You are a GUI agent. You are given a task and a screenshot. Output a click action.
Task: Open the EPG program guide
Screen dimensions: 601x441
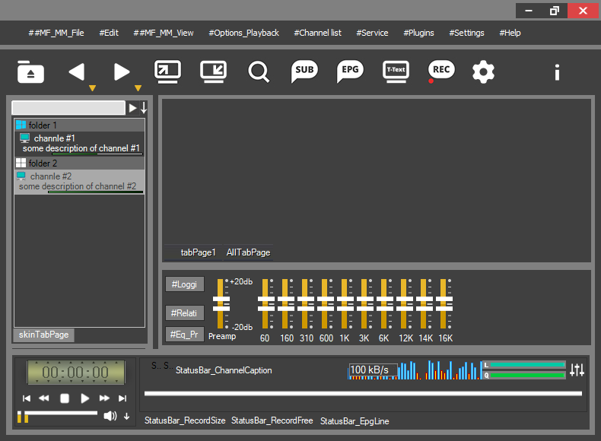coord(350,71)
